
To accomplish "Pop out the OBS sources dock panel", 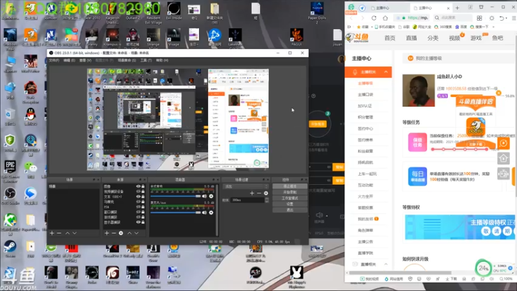I will (140, 180).
